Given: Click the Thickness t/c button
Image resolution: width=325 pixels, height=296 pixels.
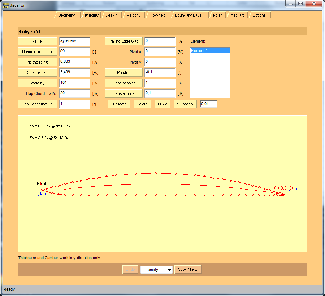Looking at the screenshot, I should [38, 62].
